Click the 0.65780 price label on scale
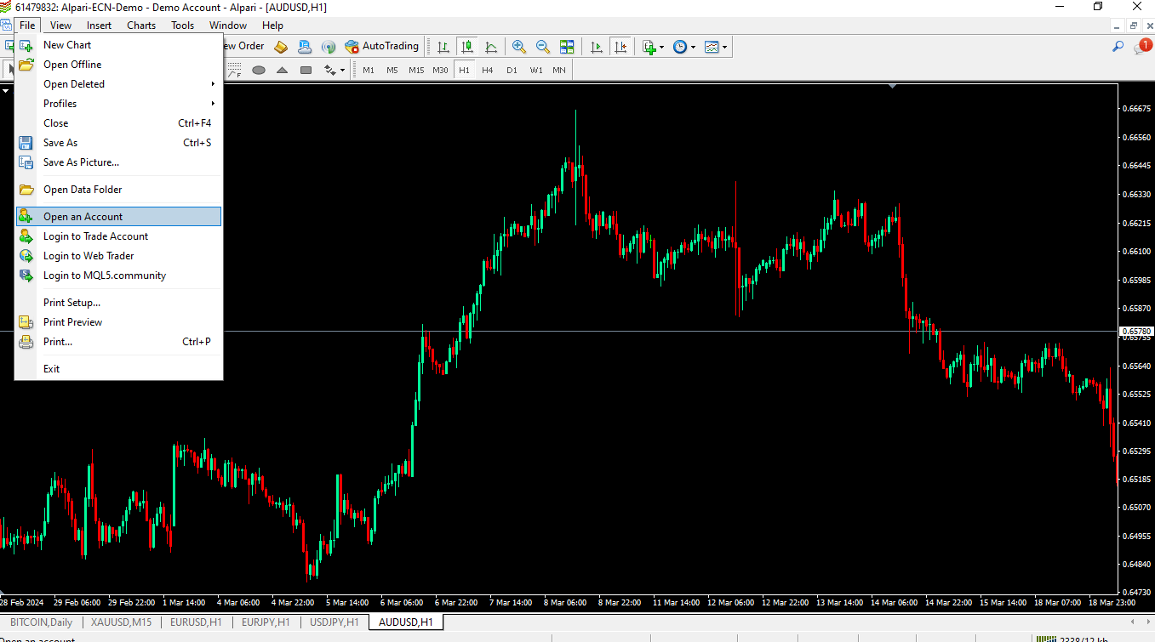1155x642 pixels. click(1136, 332)
